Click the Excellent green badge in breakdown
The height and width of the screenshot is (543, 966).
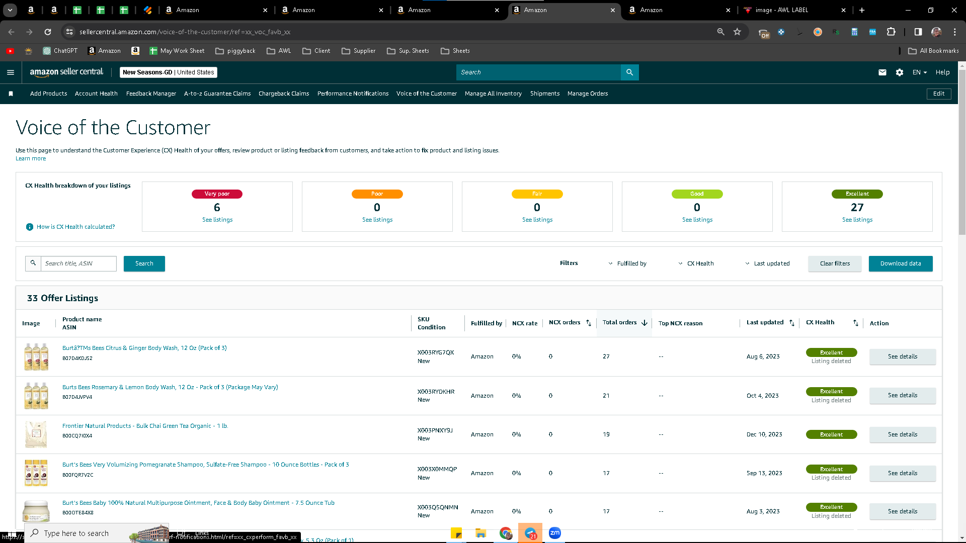pyautogui.click(x=857, y=194)
